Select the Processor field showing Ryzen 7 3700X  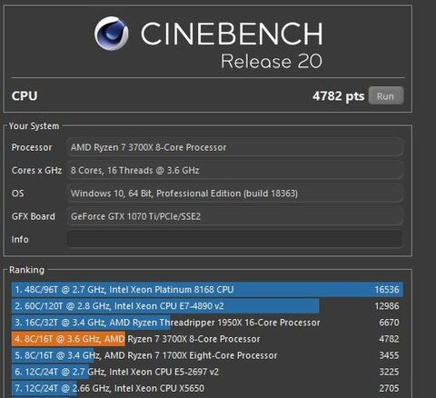(x=234, y=147)
